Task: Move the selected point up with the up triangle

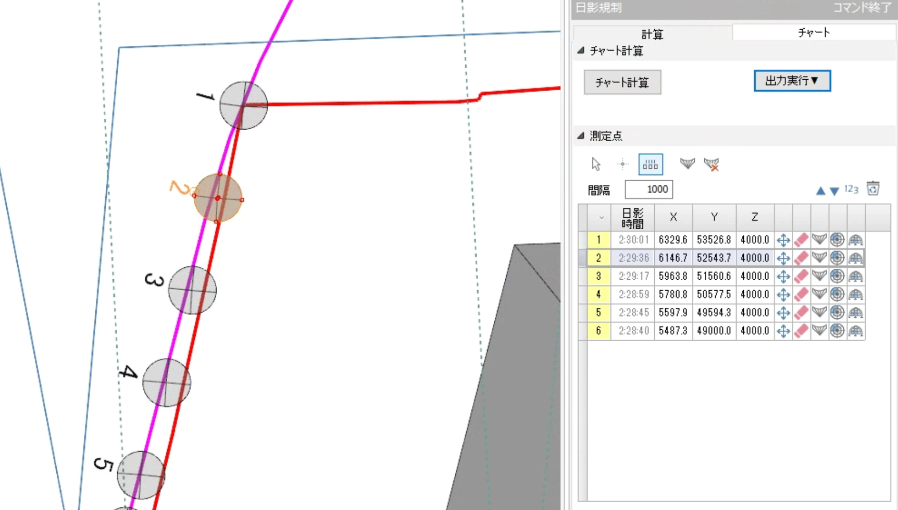Action: (x=820, y=191)
